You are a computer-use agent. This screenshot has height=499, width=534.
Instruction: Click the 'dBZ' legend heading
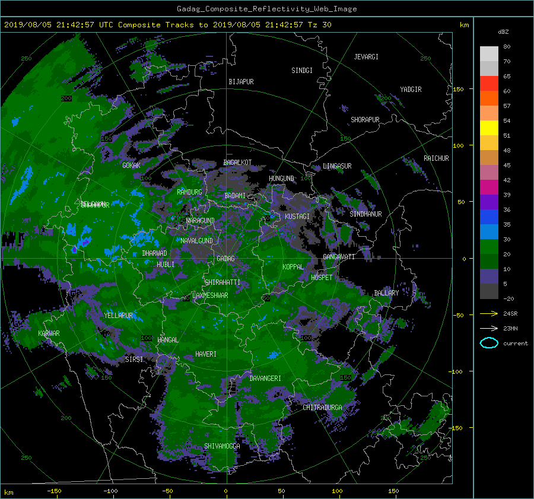pyautogui.click(x=503, y=32)
